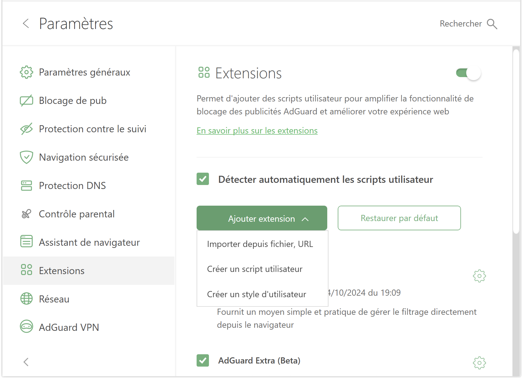Click the Protection DNS server icon
Viewport: 522px width, 378px height.
27,186
